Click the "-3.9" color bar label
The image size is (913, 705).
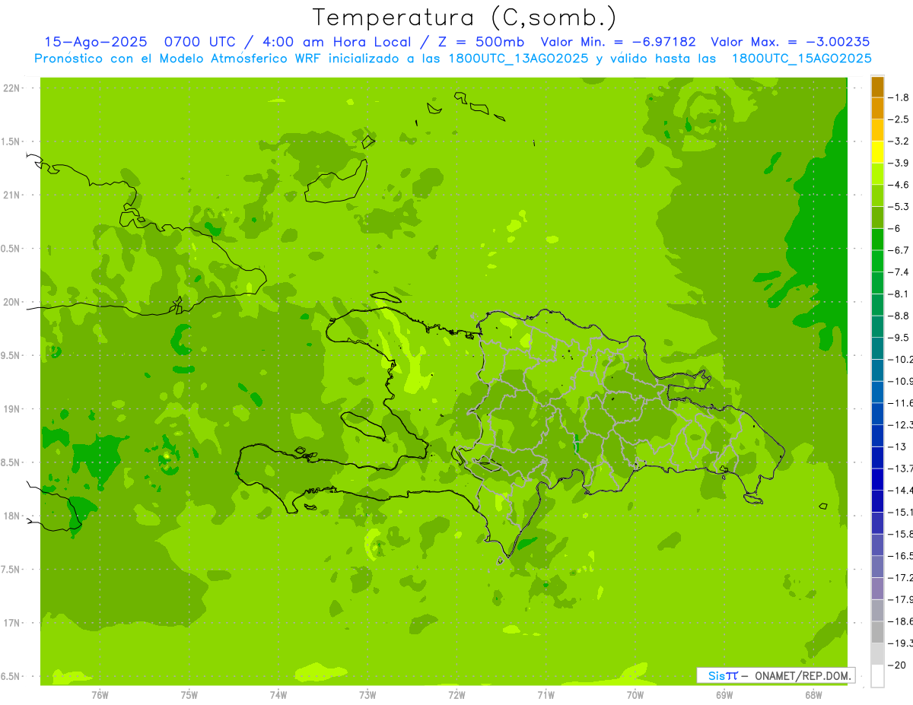[x=899, y=163]
